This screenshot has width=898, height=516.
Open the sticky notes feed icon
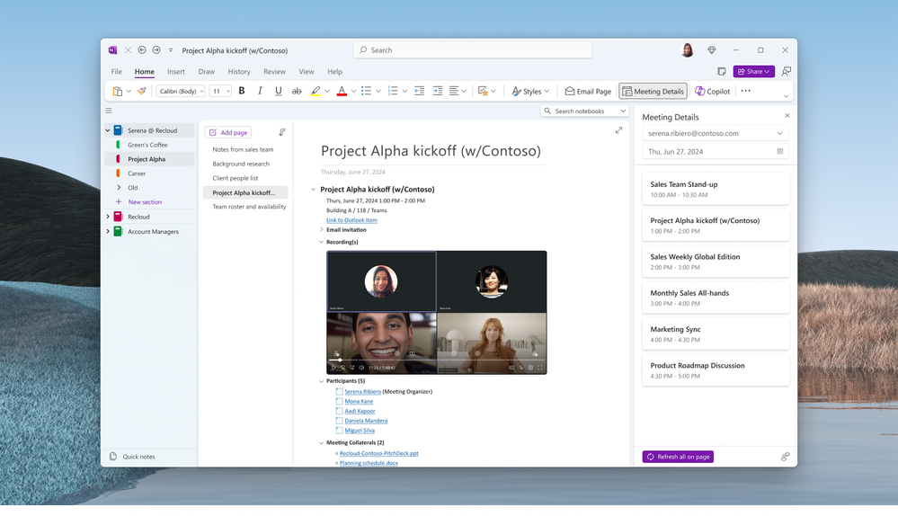(722, 71)
